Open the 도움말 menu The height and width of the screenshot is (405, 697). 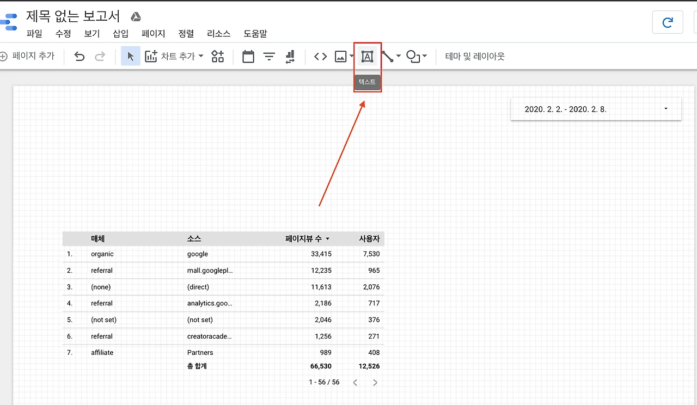coord(255,34)
